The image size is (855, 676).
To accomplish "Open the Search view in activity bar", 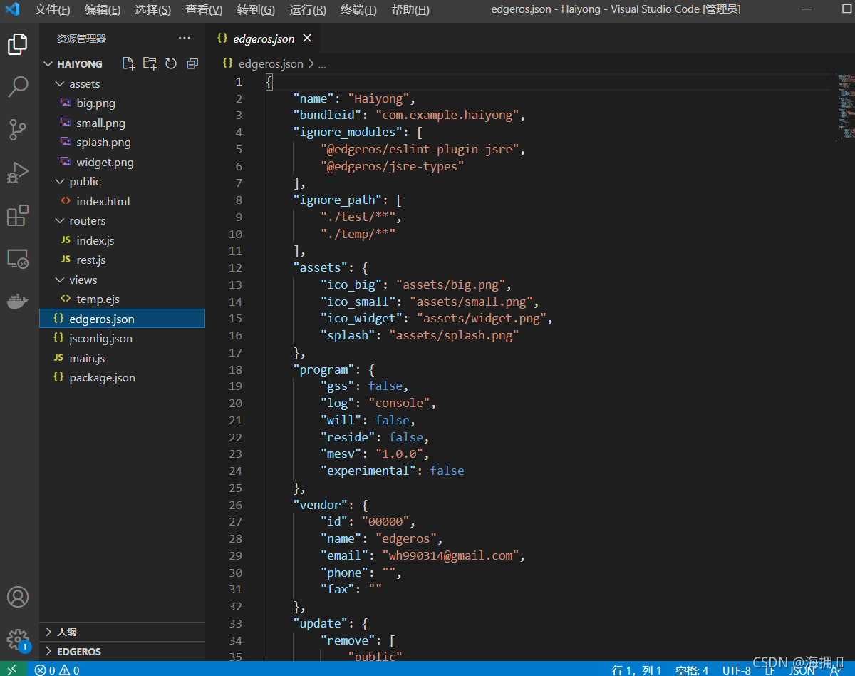I will 18,87.
